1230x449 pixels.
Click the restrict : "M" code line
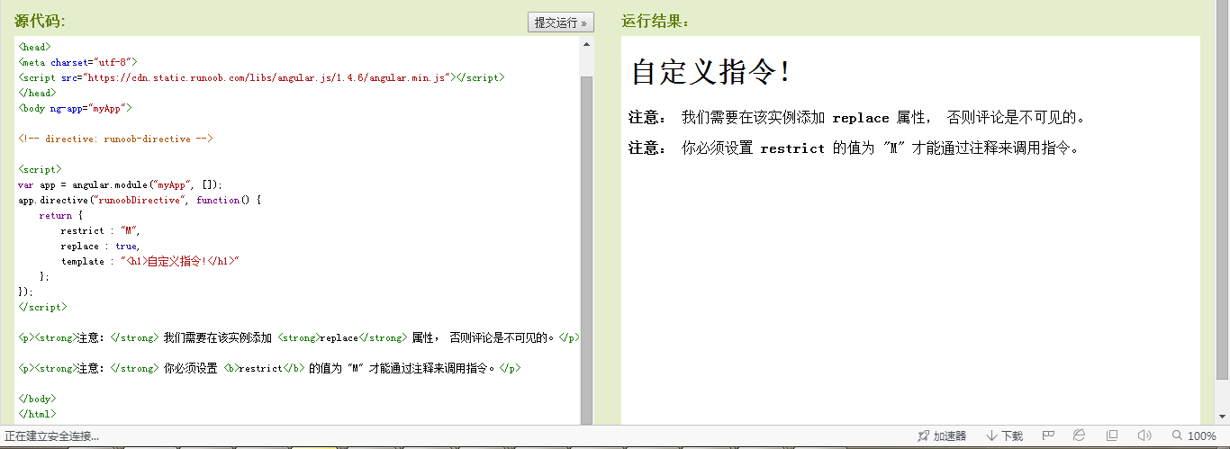point(101,230)
